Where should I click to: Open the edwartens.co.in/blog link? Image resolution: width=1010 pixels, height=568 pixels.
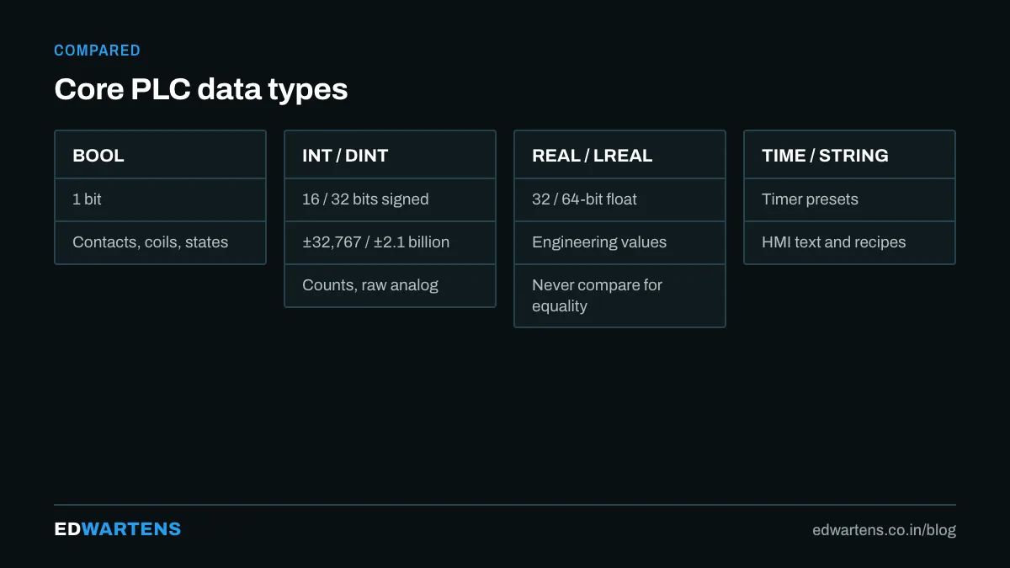pos(884,530)
